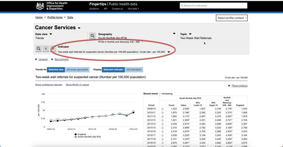Show confidence intervals link
This screenshot has width=283, height=147.
(x=49, y=85)
